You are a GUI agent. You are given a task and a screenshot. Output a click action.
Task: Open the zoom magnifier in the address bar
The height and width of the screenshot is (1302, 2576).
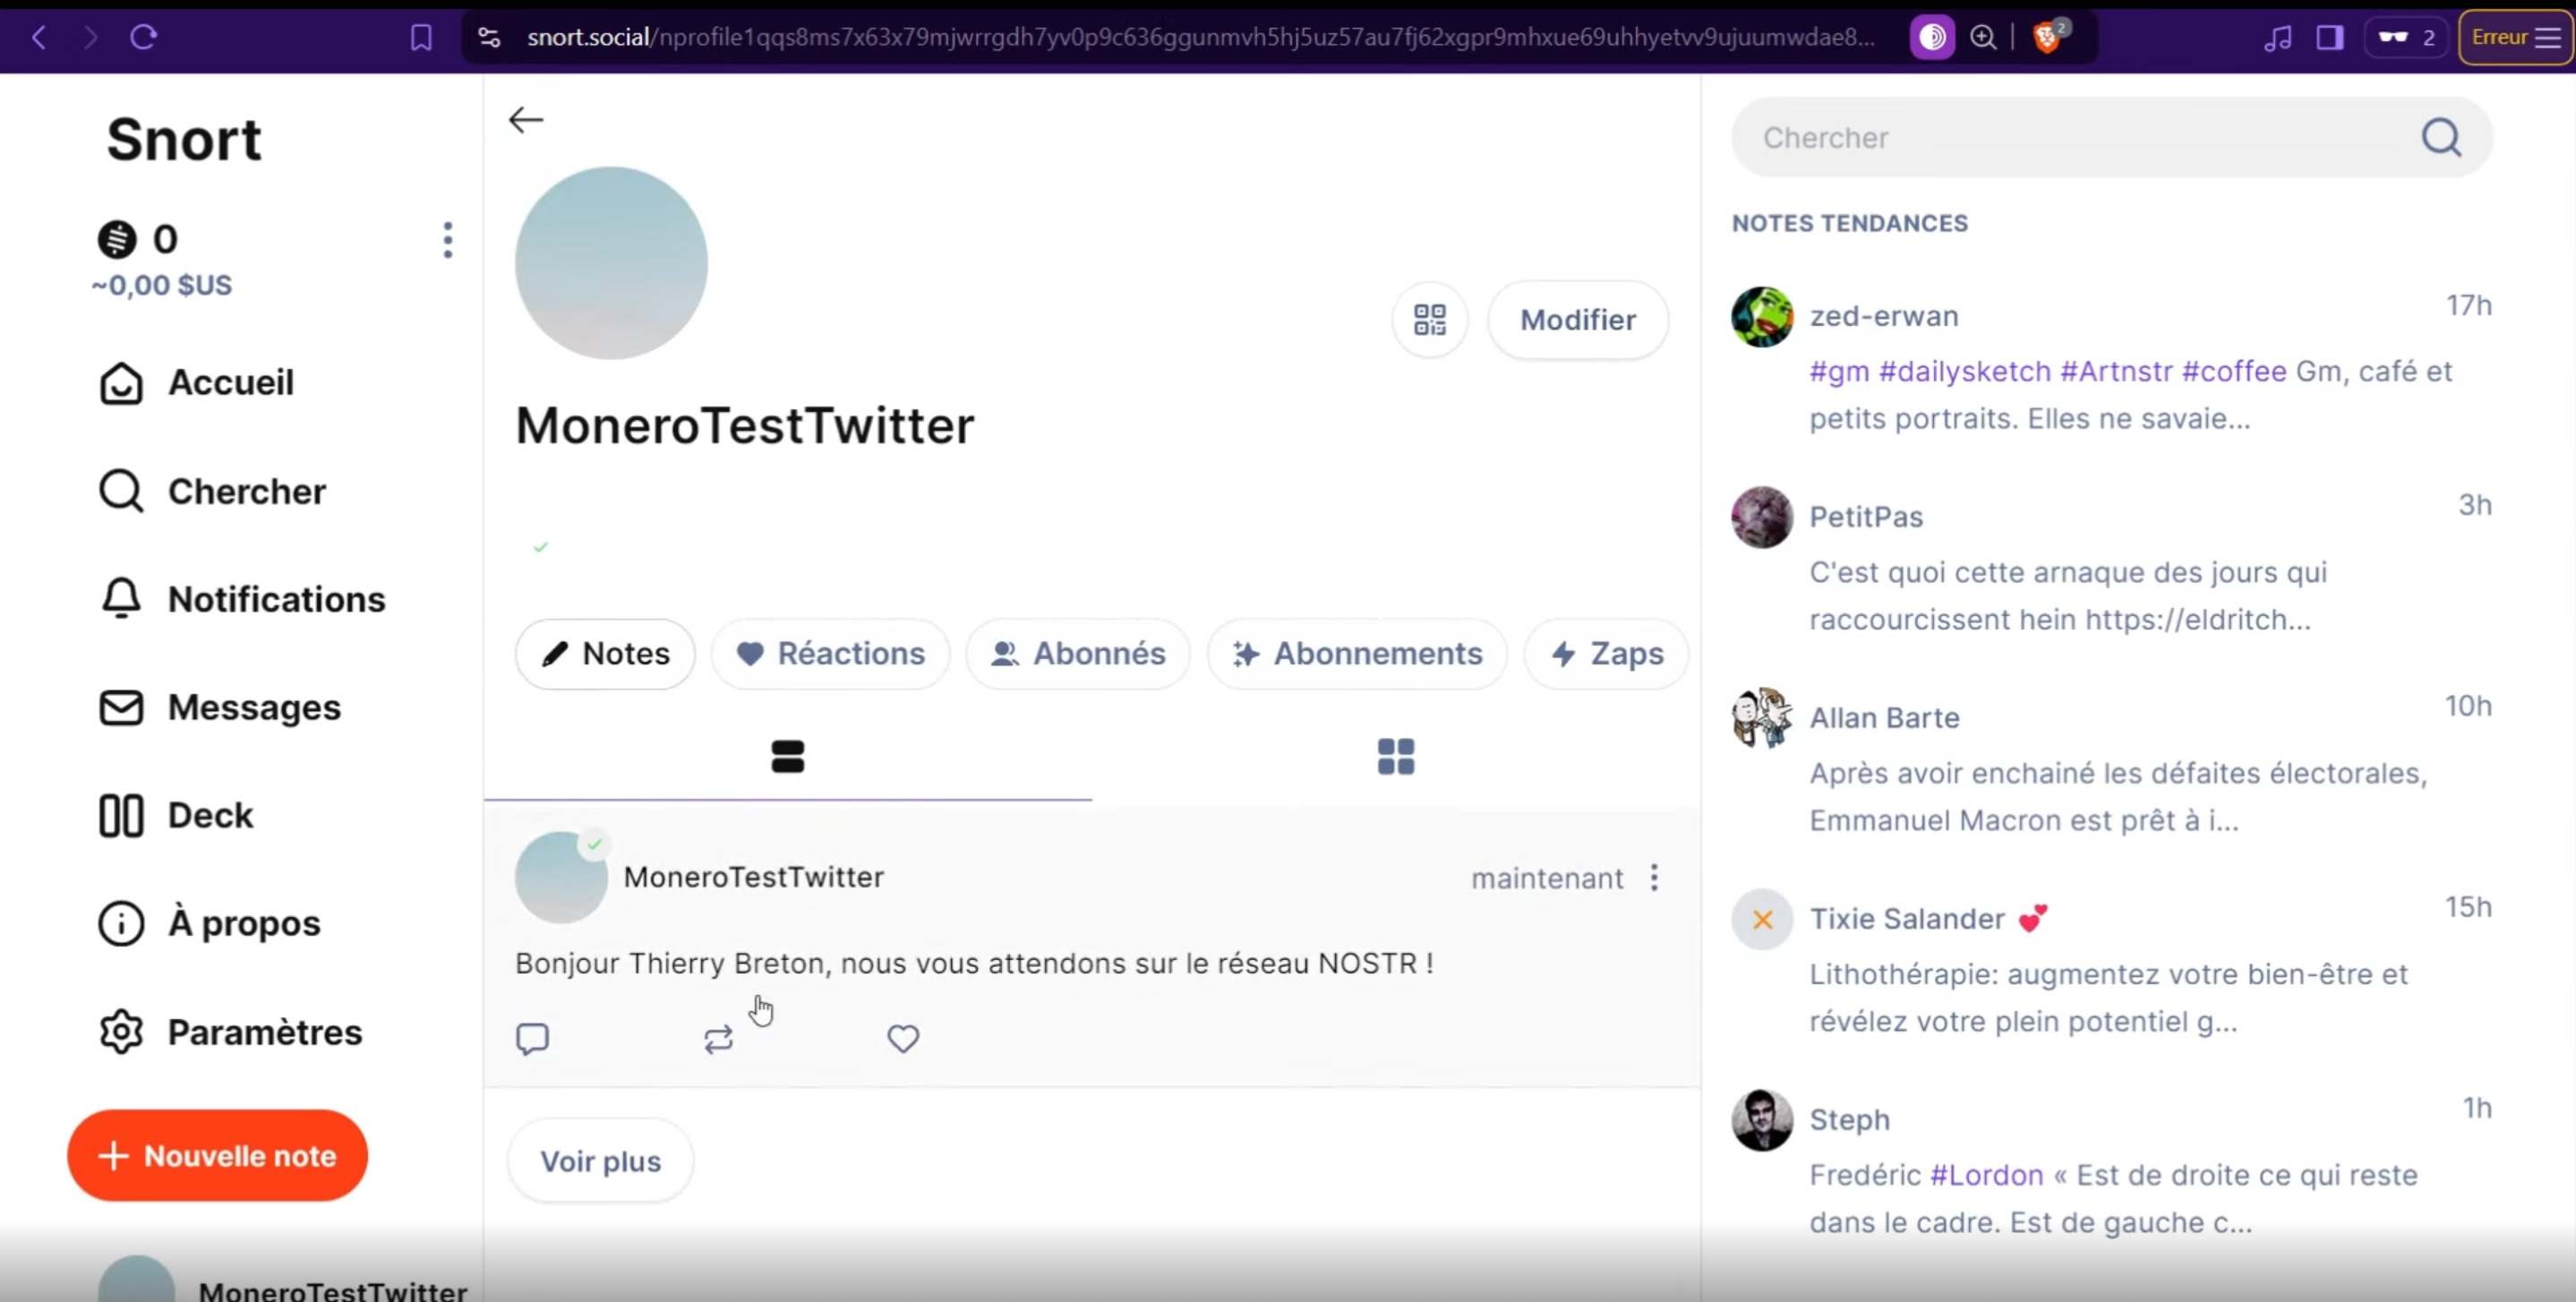[1983, 38]
